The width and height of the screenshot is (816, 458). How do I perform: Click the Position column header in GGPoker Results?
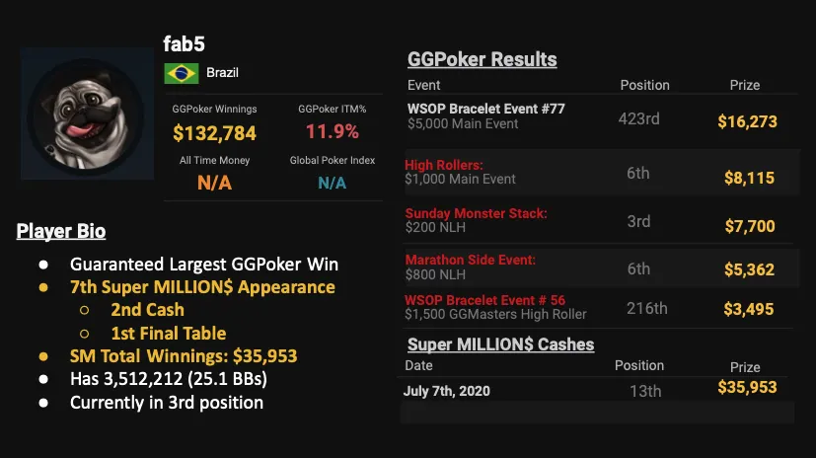tap(644, 85)
